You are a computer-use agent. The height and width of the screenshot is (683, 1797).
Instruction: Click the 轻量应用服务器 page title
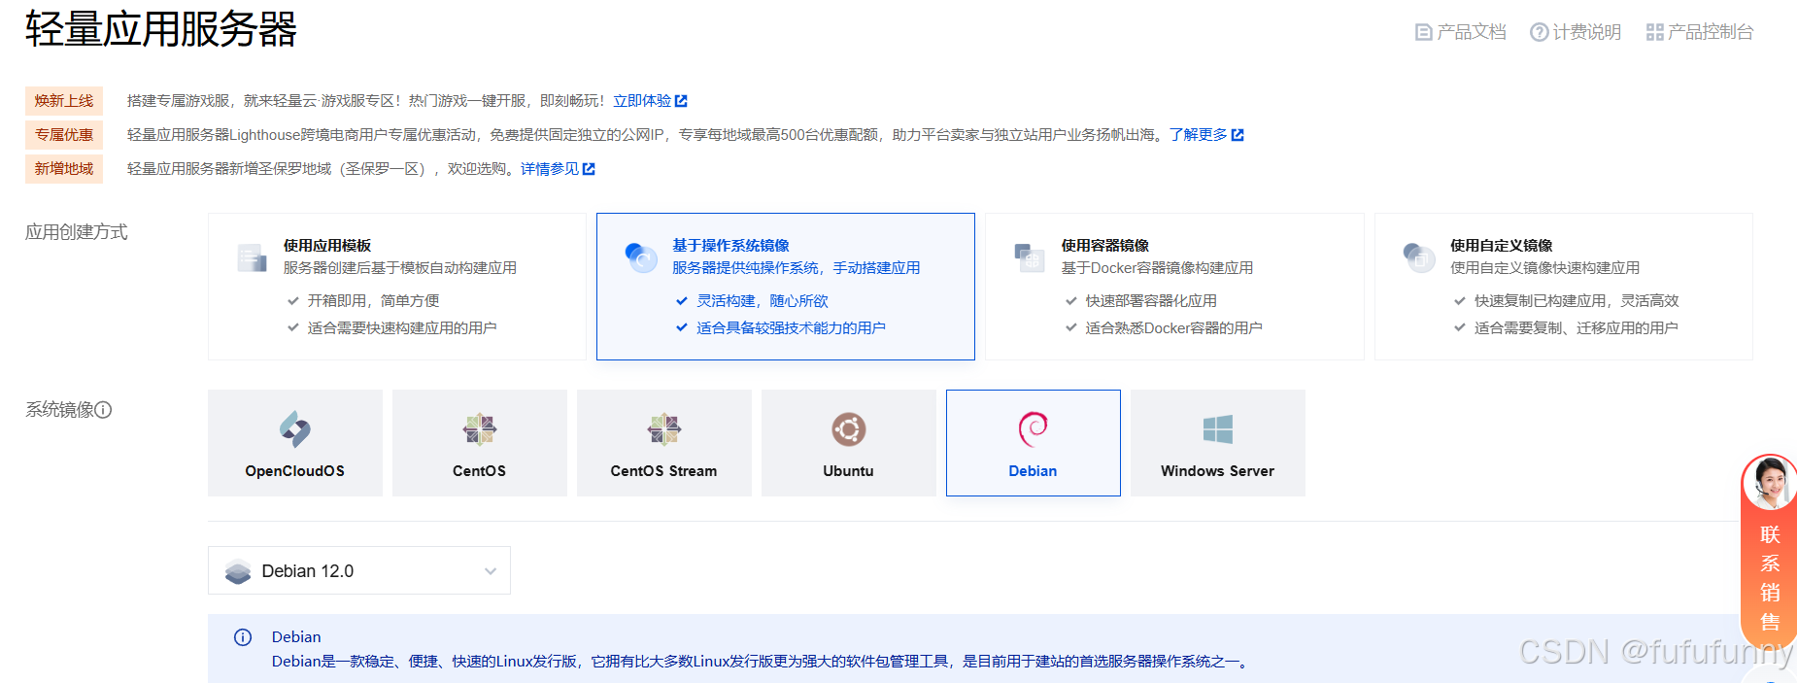[161, 29]
